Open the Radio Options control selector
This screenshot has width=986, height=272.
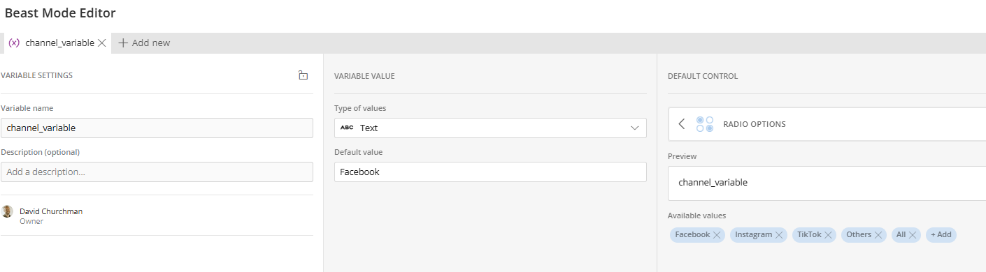827,124
